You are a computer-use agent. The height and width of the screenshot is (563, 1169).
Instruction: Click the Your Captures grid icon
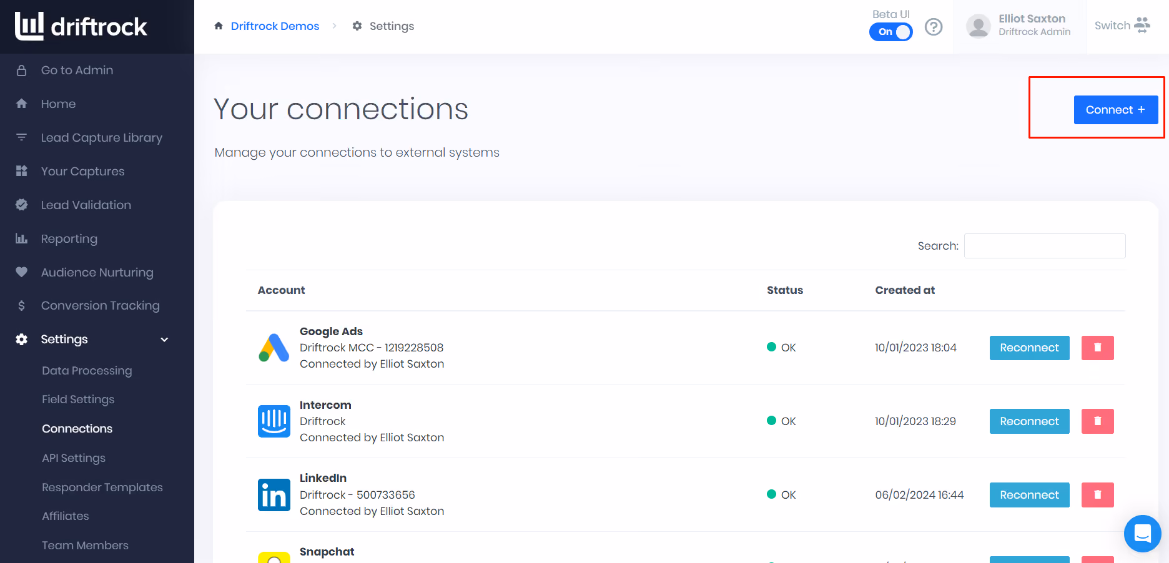pos(21,171)
